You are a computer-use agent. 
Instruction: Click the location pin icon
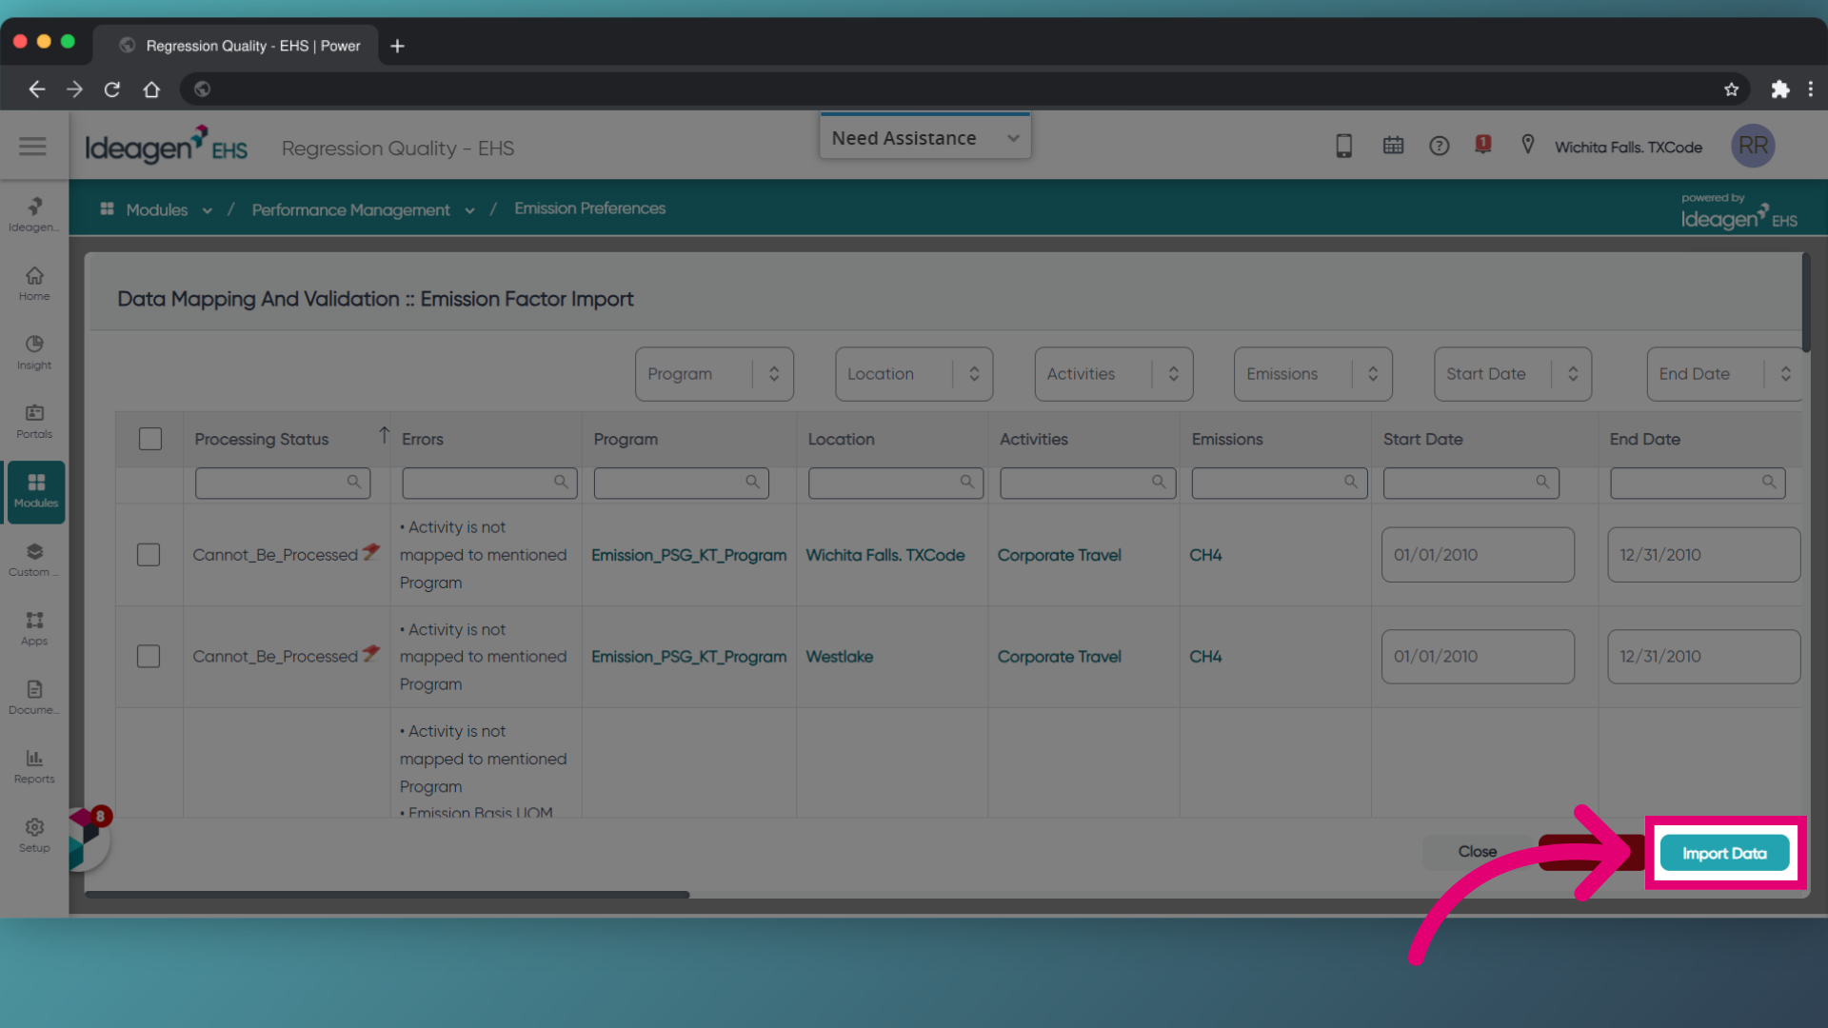click(1528, 145)
